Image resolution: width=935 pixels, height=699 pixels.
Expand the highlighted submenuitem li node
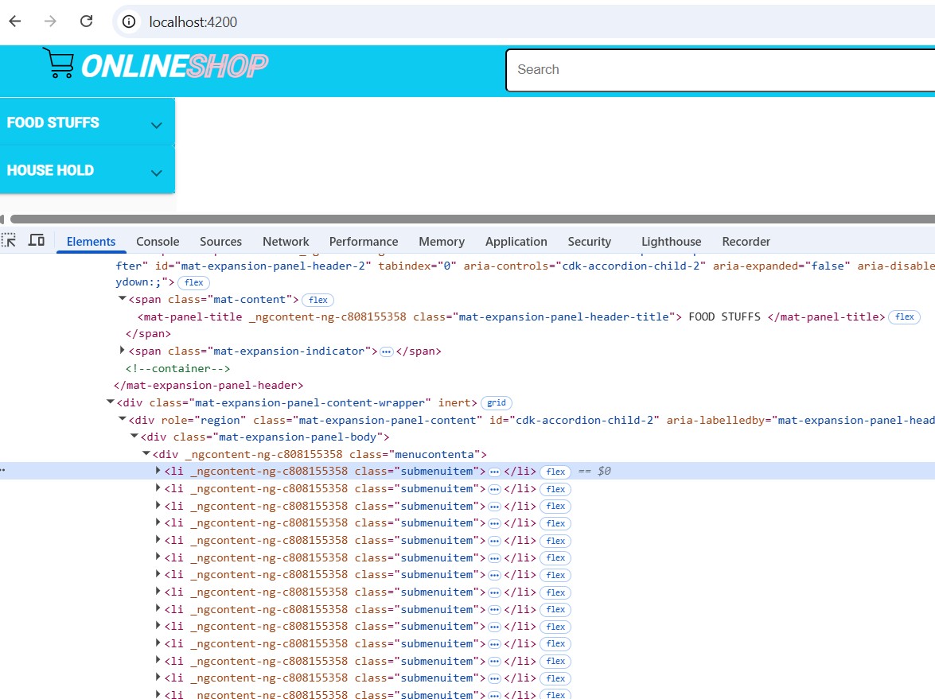pos(158,470)
